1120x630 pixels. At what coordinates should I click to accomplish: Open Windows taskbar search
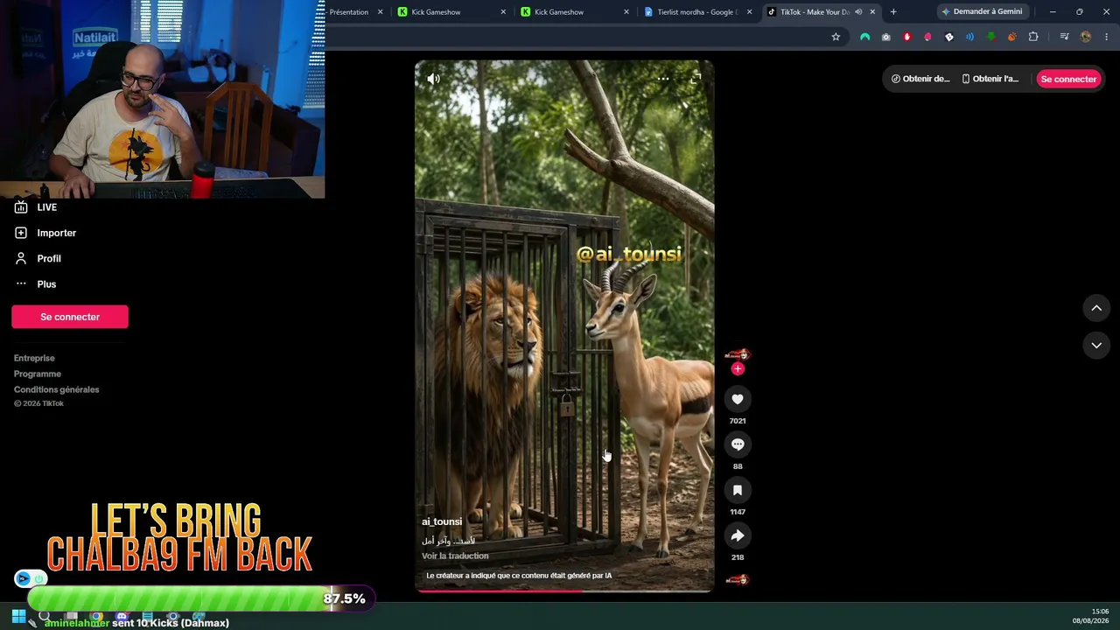click(x=44, y=616)
